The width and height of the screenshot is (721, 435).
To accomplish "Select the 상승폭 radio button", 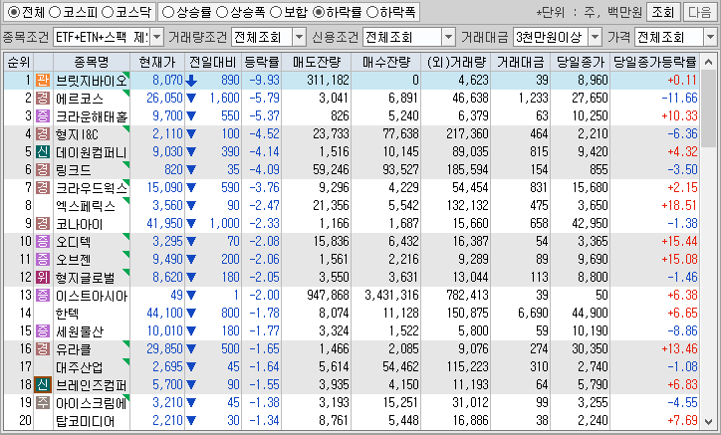I will pos(222,12).
